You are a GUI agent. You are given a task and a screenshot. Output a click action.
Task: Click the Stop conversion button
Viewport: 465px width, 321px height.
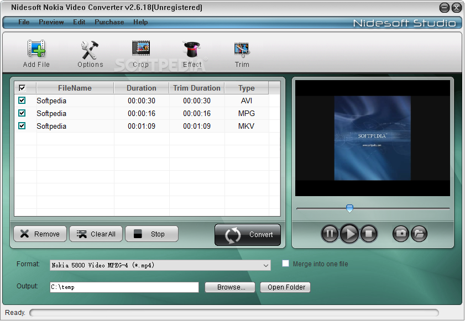[x=151, y=234]
